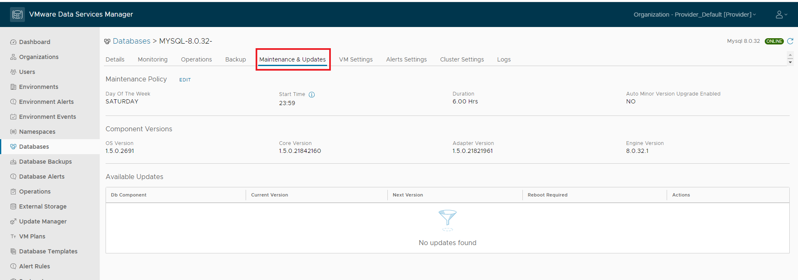
Task: Sort by Db Component column header
Action: [129, 195]
